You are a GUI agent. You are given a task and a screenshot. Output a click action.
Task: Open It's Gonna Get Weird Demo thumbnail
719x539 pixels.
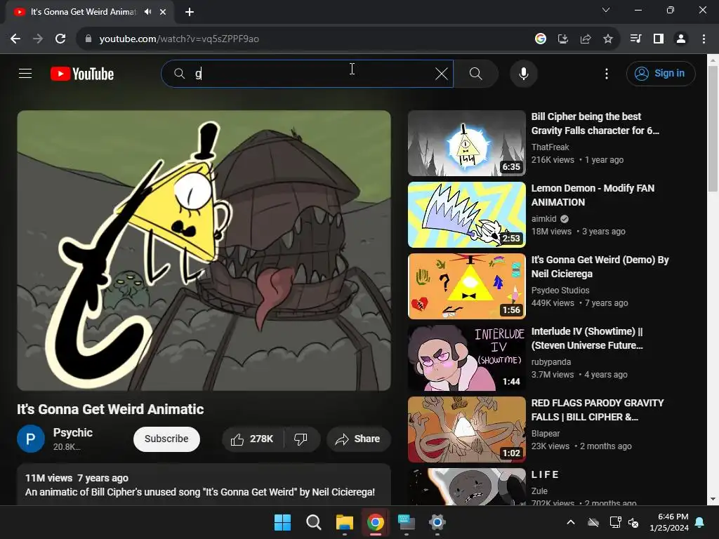click(x=467, y=286)
